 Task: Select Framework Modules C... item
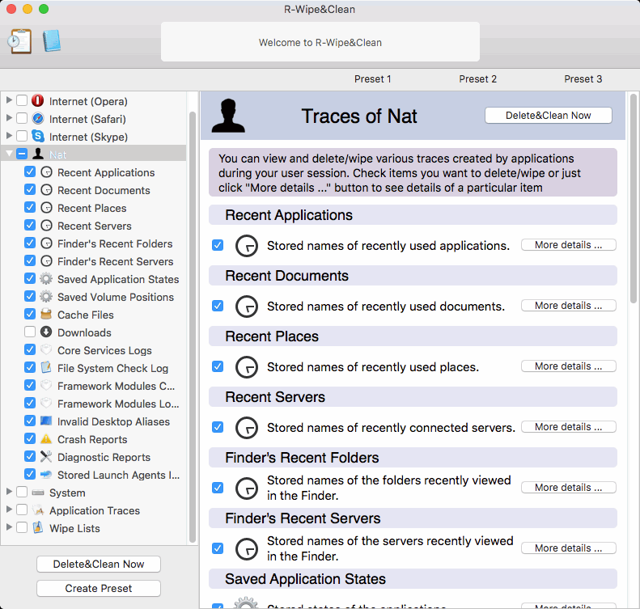pos(116,386)
